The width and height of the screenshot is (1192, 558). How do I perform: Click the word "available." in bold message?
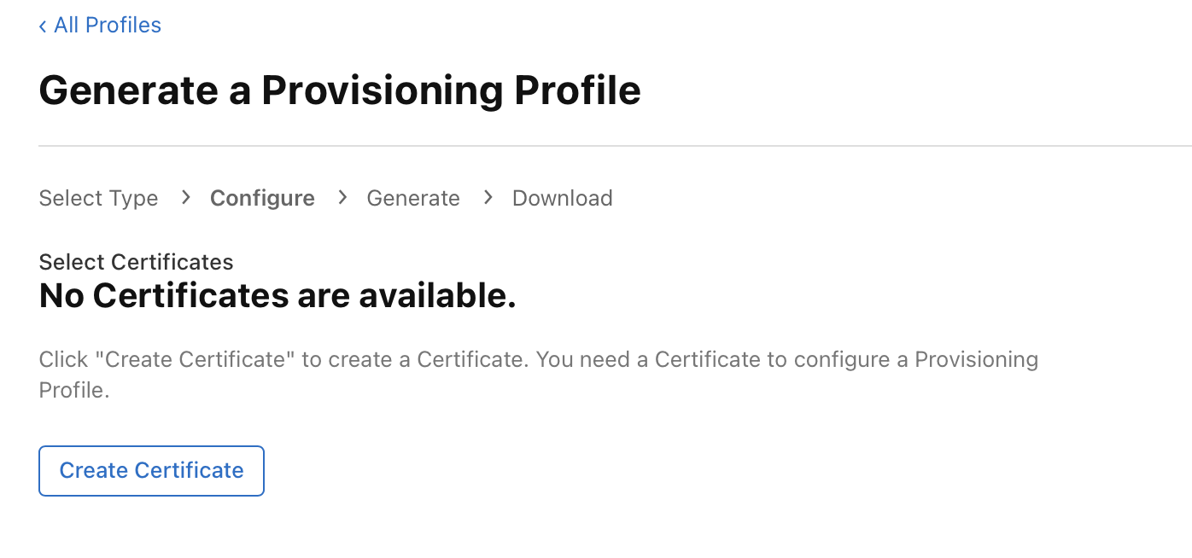click(x=437, y=296)
